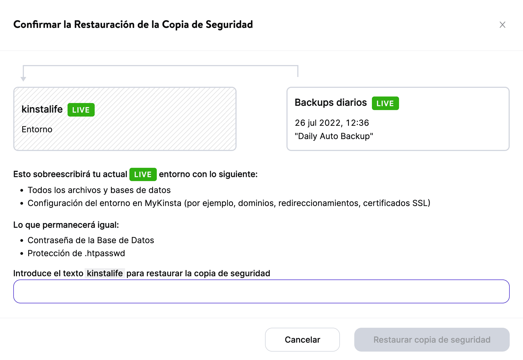Click the LIVE badge next to Backups diarios
The width and height of the screenshot is (523, 360).
click(x=385, y=103)
